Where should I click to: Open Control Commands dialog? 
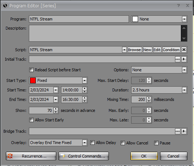84,156
